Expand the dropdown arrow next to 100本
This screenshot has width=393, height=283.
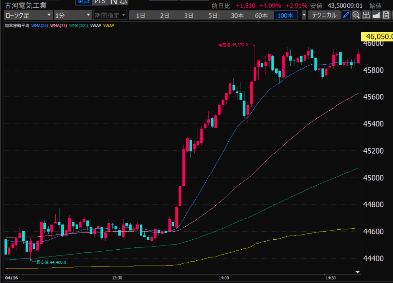click(x=304, y=15)
